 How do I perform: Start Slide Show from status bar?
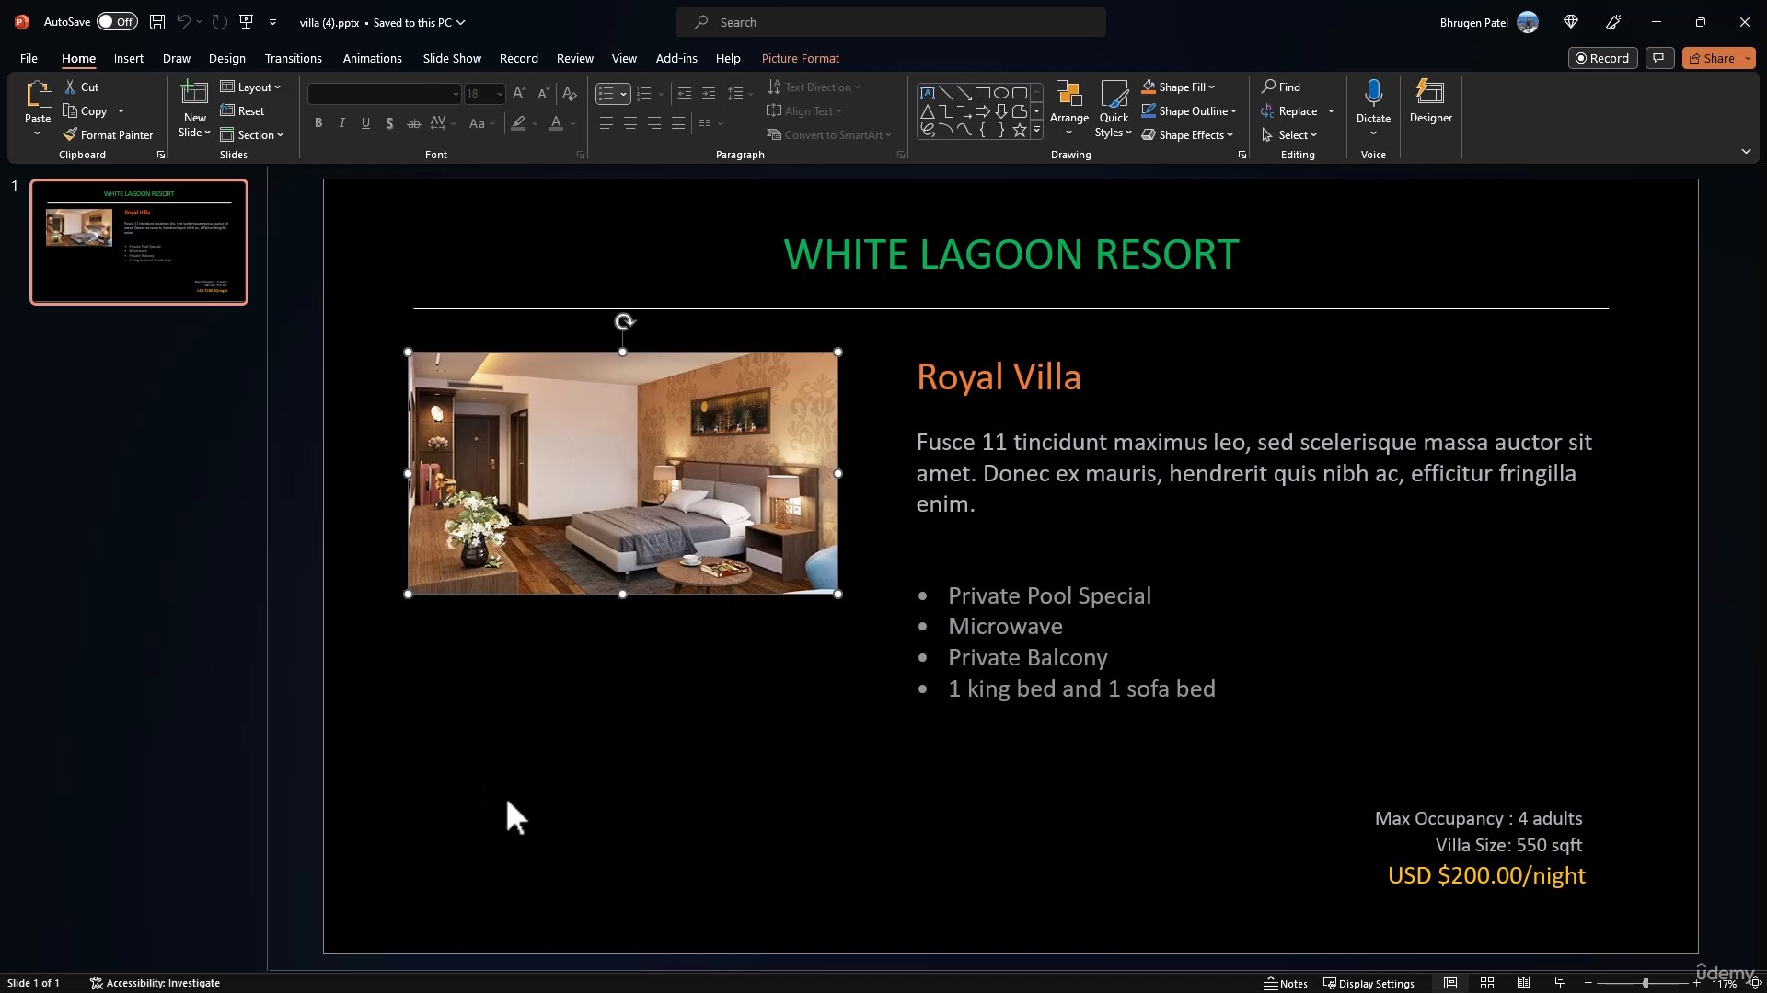(x=1560, y=983)
